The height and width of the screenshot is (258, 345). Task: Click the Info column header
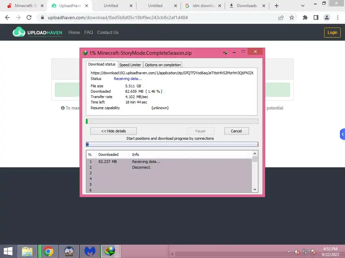[135, 155]
